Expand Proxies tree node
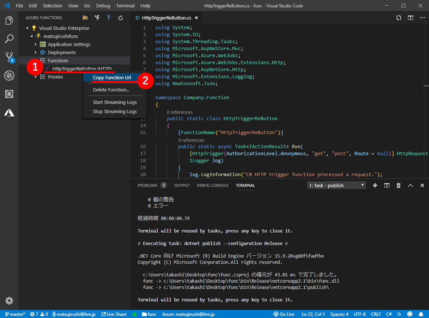Screen dimensions: 429x318 pos(35,77)
